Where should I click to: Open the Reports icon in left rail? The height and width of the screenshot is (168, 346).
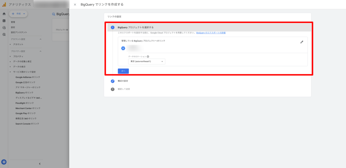[4, 21]
